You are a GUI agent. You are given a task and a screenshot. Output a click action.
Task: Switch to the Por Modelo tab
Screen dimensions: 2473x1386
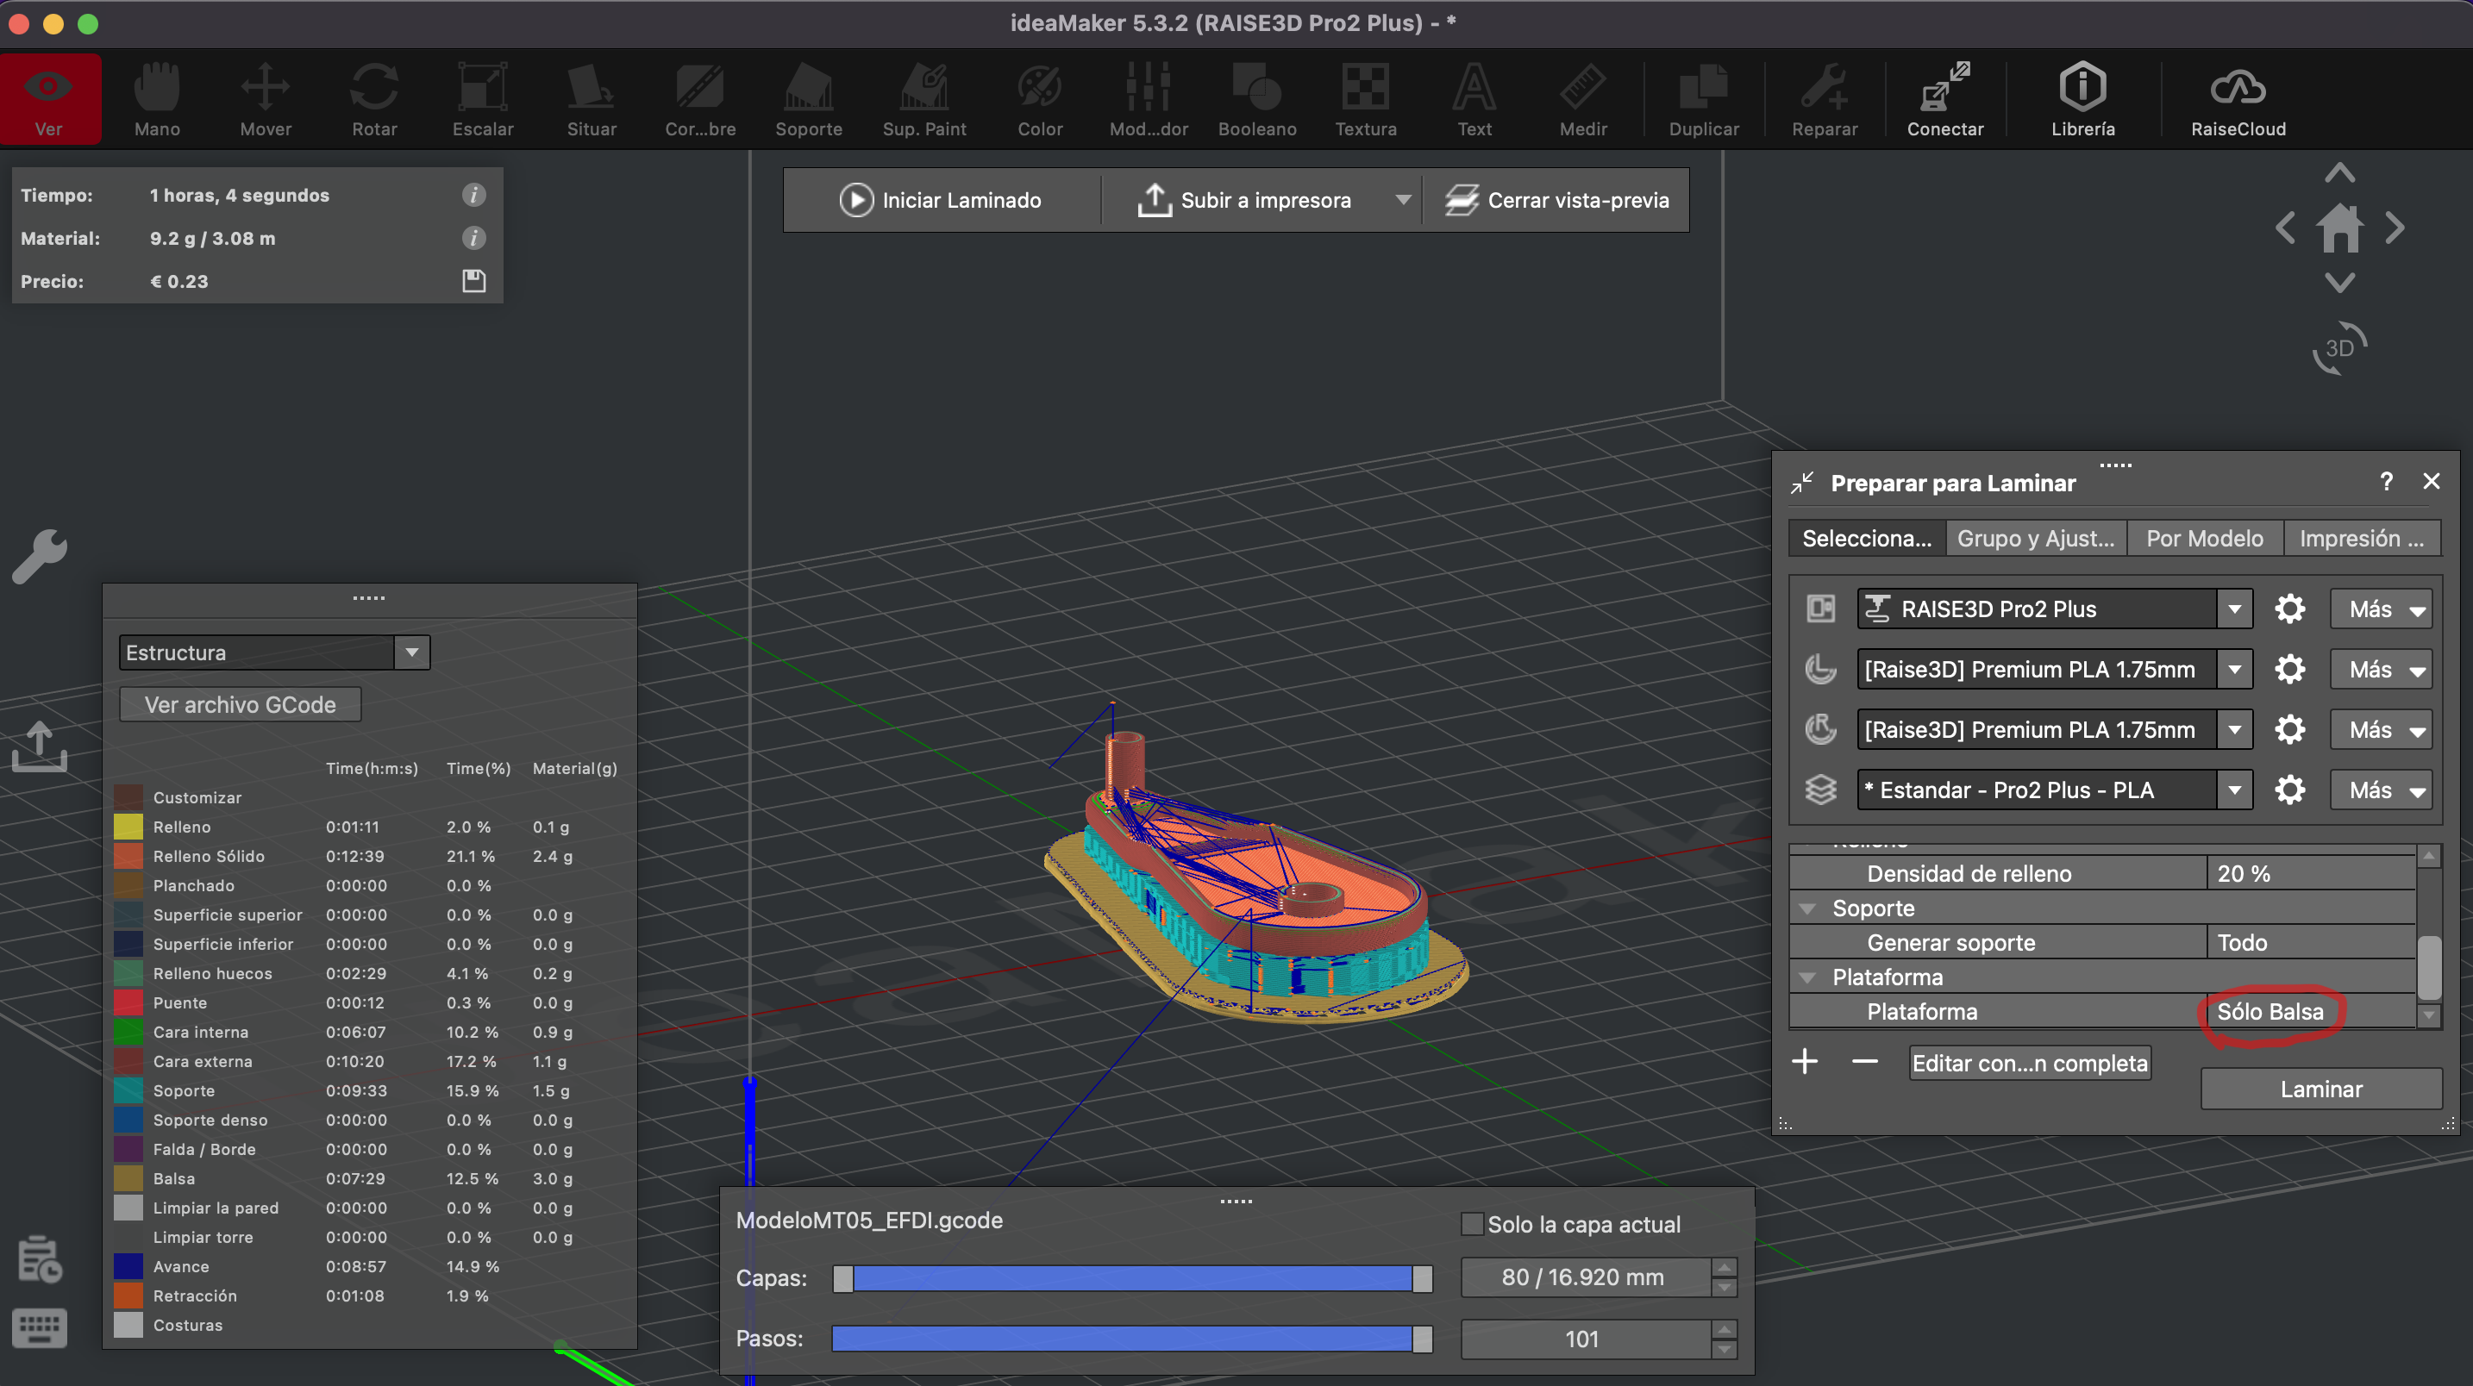click(2204, 539)
